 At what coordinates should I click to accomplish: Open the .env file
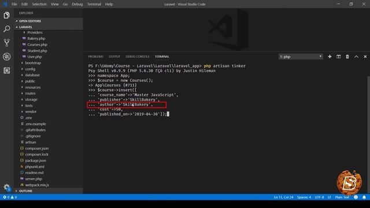[x=28, y=118]
